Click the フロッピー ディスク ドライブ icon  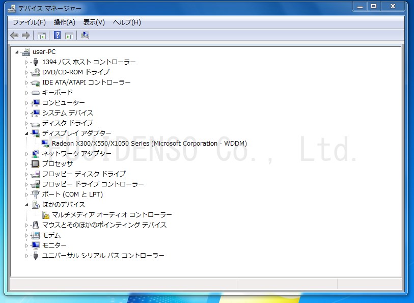tap(35, 174)
